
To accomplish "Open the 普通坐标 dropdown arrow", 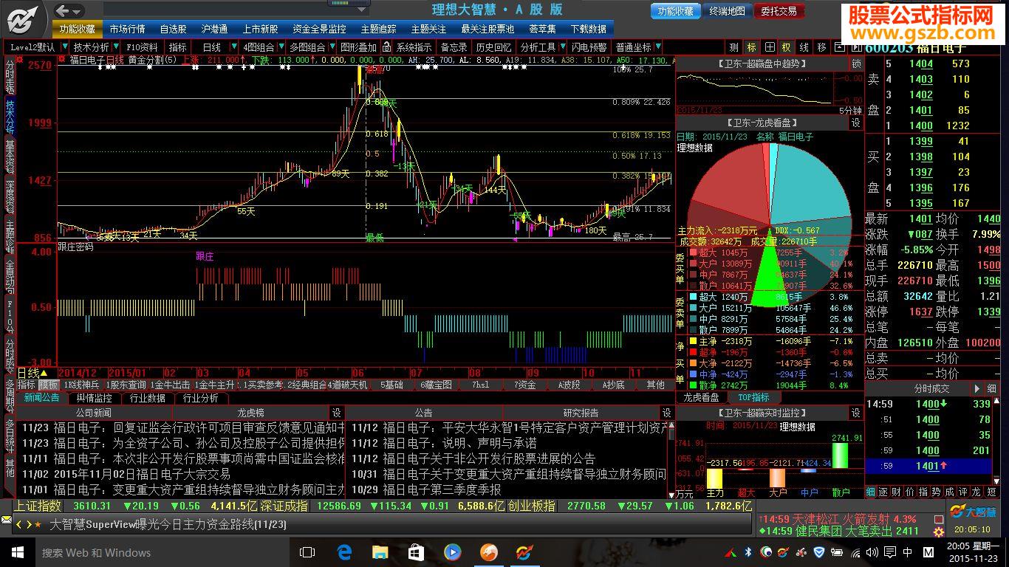I will [659, 47].
